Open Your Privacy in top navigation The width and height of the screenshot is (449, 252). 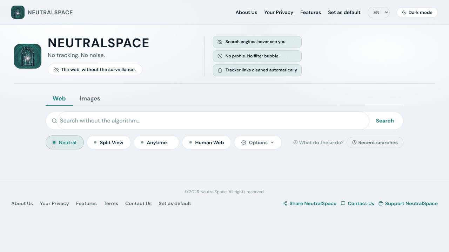pos(279,13)
